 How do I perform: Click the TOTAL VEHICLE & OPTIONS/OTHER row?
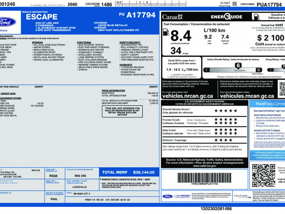[130, 101]
